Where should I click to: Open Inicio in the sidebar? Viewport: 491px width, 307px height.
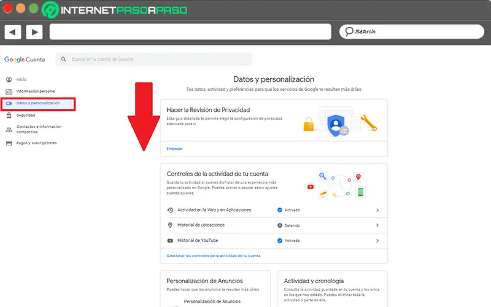pyautogui.click(x=21, y=80)
